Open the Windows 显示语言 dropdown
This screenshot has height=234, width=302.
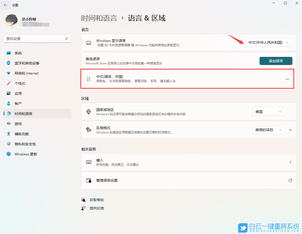[269, 42]
